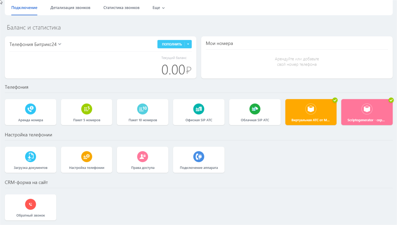Click the Виртуальная АТС от М... label
This screenshot has width=397, height=225.
[x=310, y=120]
